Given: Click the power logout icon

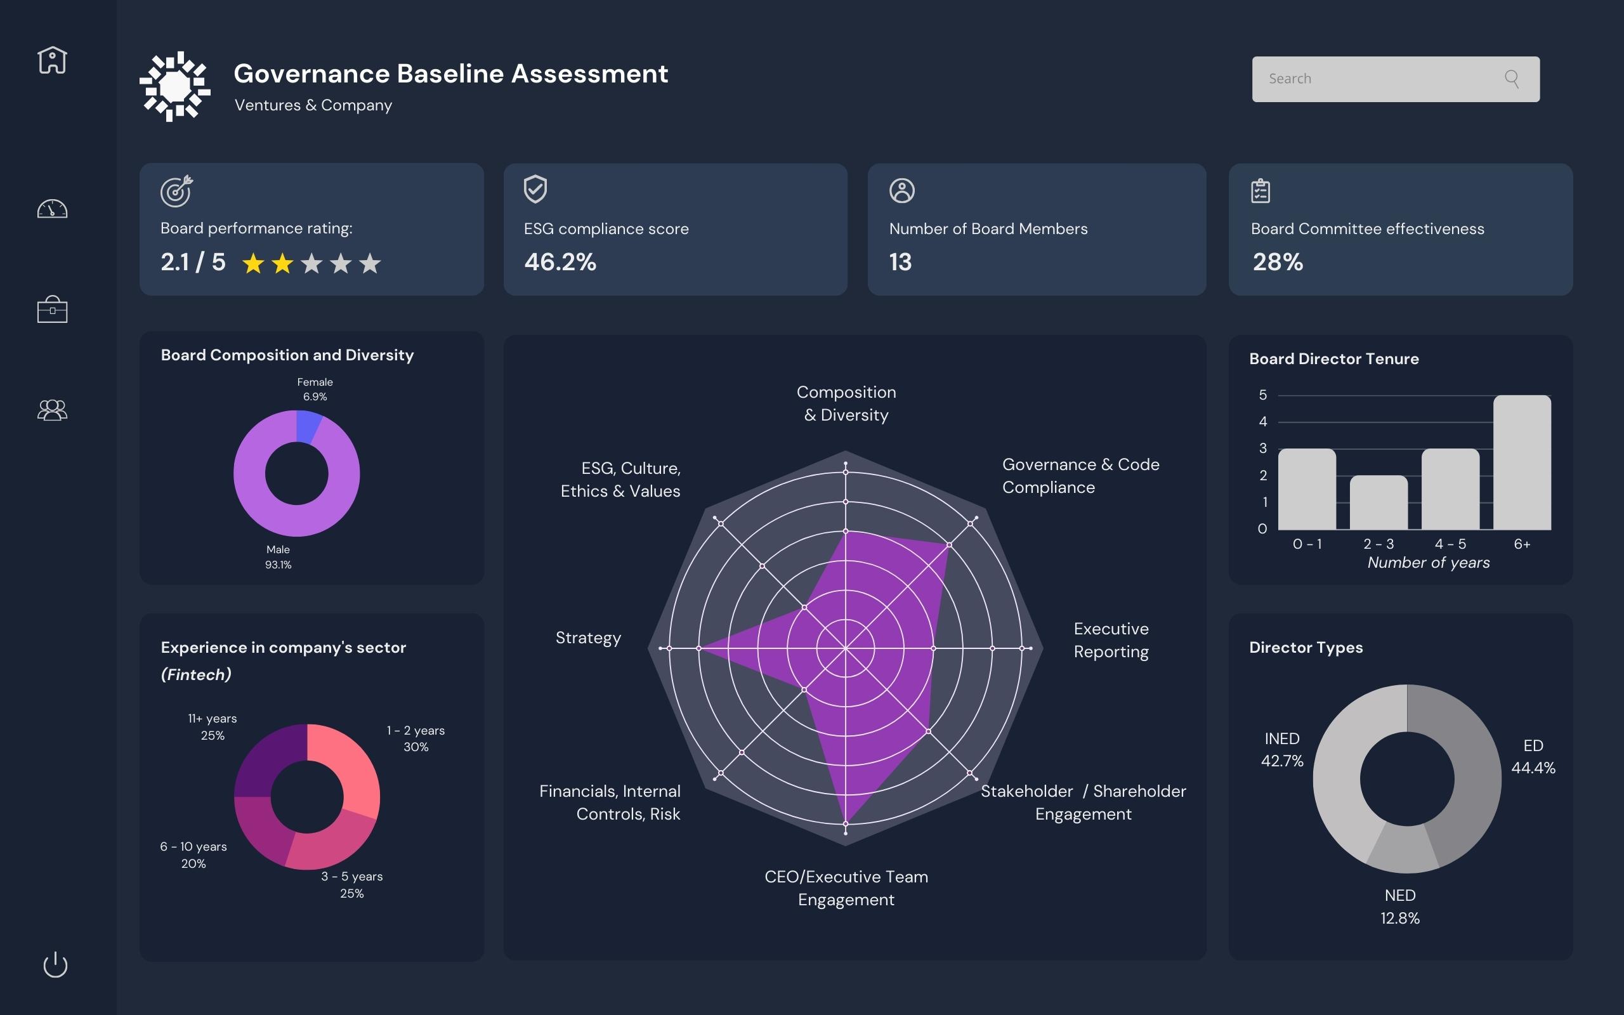Looking at the screenshot, I should tap(55, 965).
